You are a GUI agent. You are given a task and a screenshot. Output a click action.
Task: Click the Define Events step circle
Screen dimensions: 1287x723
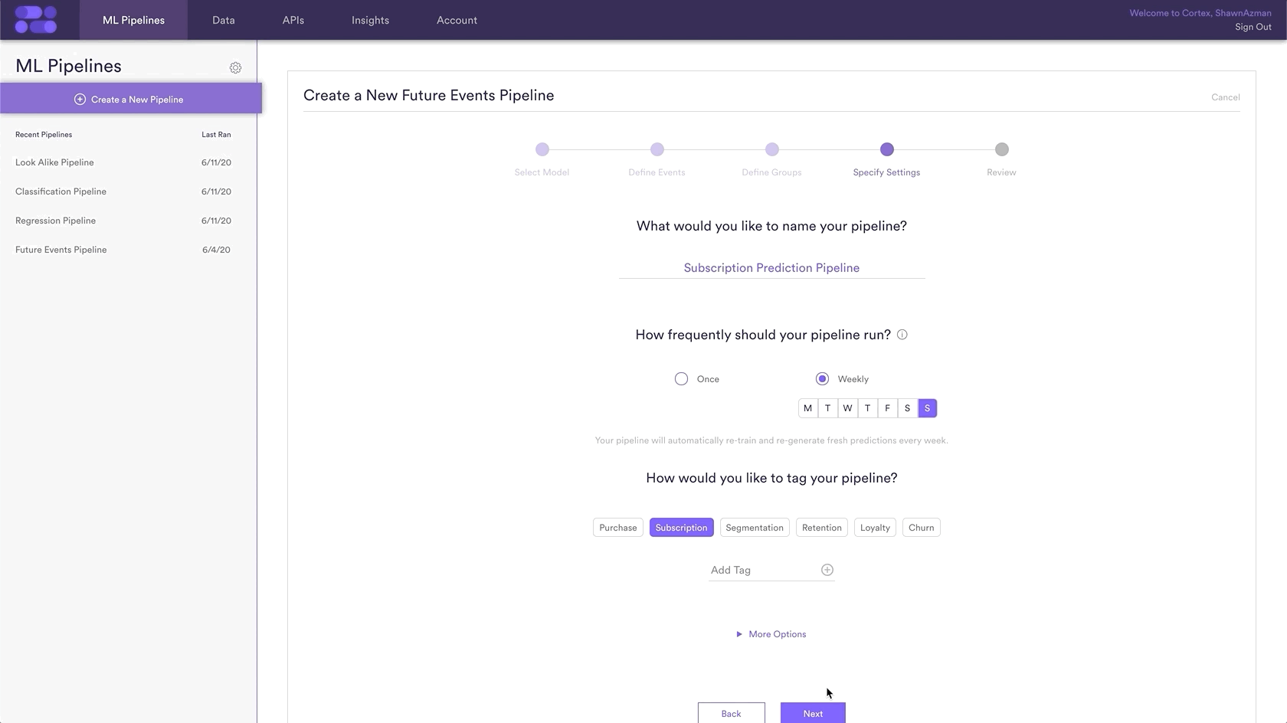657,149
